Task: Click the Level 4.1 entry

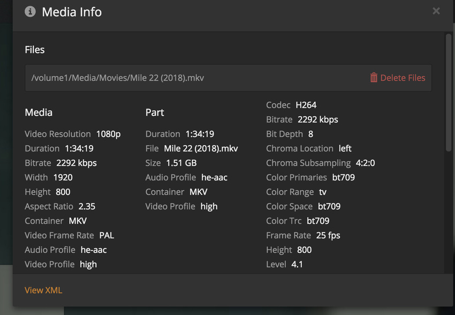Action: click(284, 264)
